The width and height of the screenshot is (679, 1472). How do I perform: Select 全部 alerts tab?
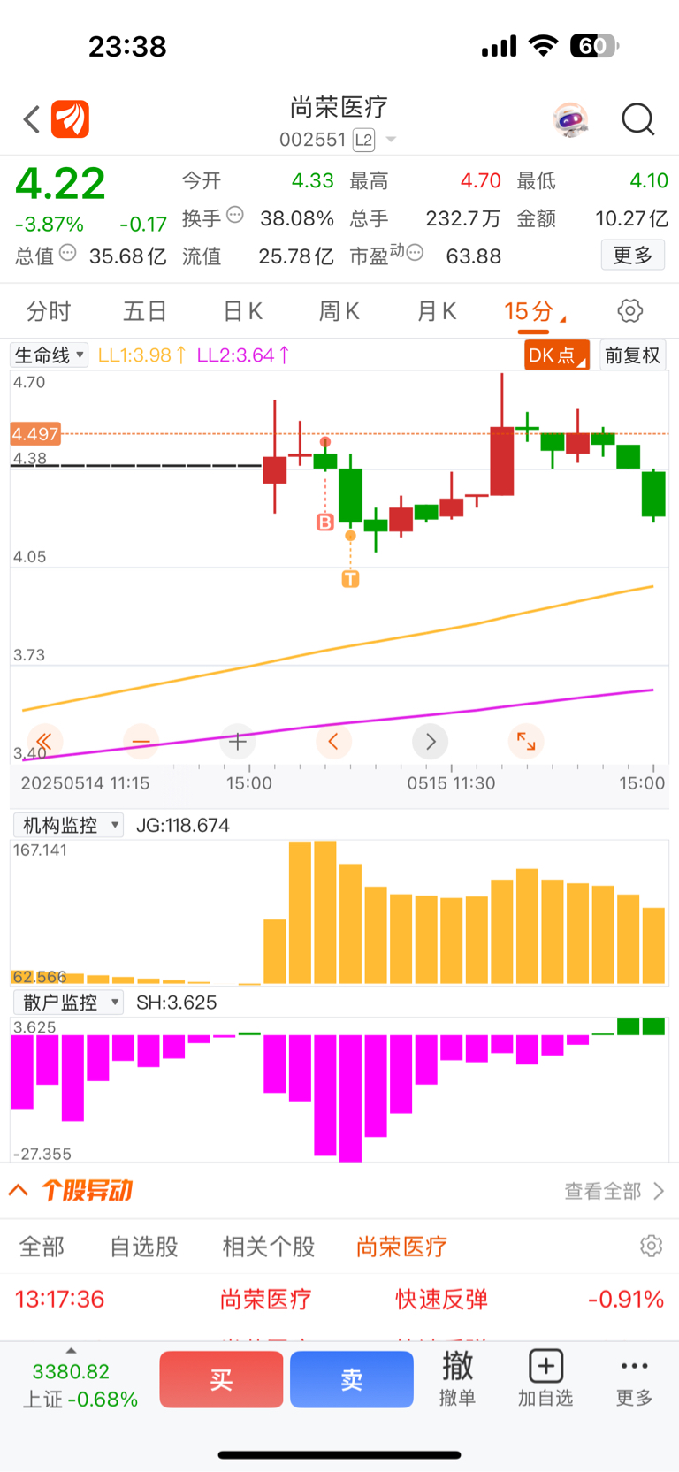click(x=42, y=1247)
